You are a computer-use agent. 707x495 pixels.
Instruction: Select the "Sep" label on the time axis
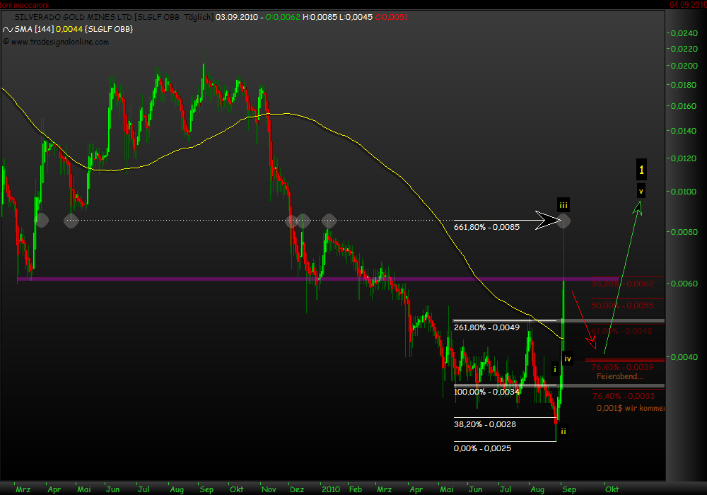(x=569, y=489)
